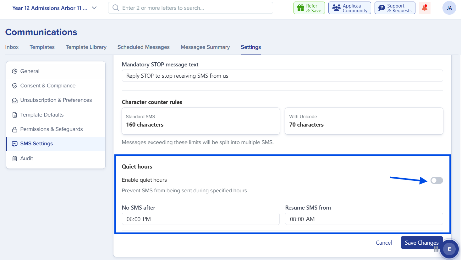
Task: Enable the quiet hours toggle
Action: [x=437, y=180]
